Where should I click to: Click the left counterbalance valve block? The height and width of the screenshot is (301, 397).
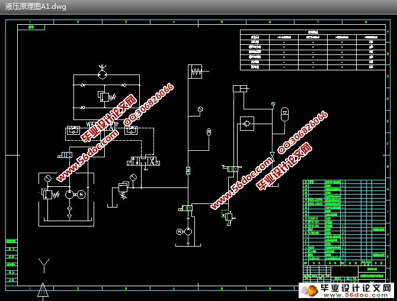[75, 130]
